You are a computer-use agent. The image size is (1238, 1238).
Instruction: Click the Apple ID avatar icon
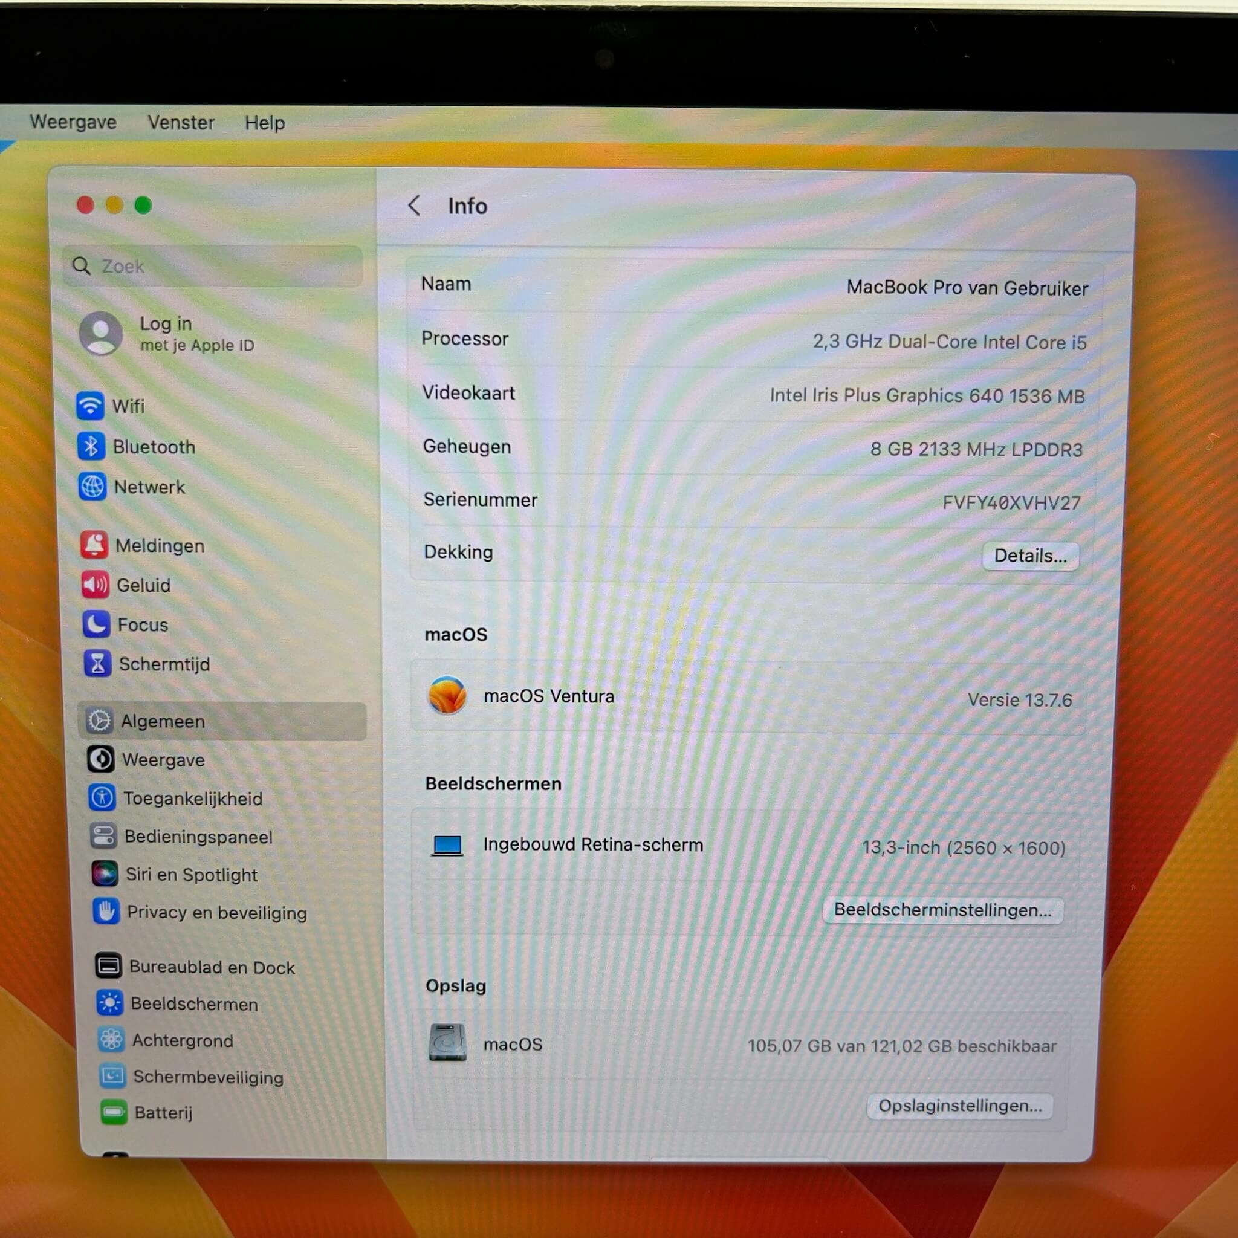[x=100, y=332]
